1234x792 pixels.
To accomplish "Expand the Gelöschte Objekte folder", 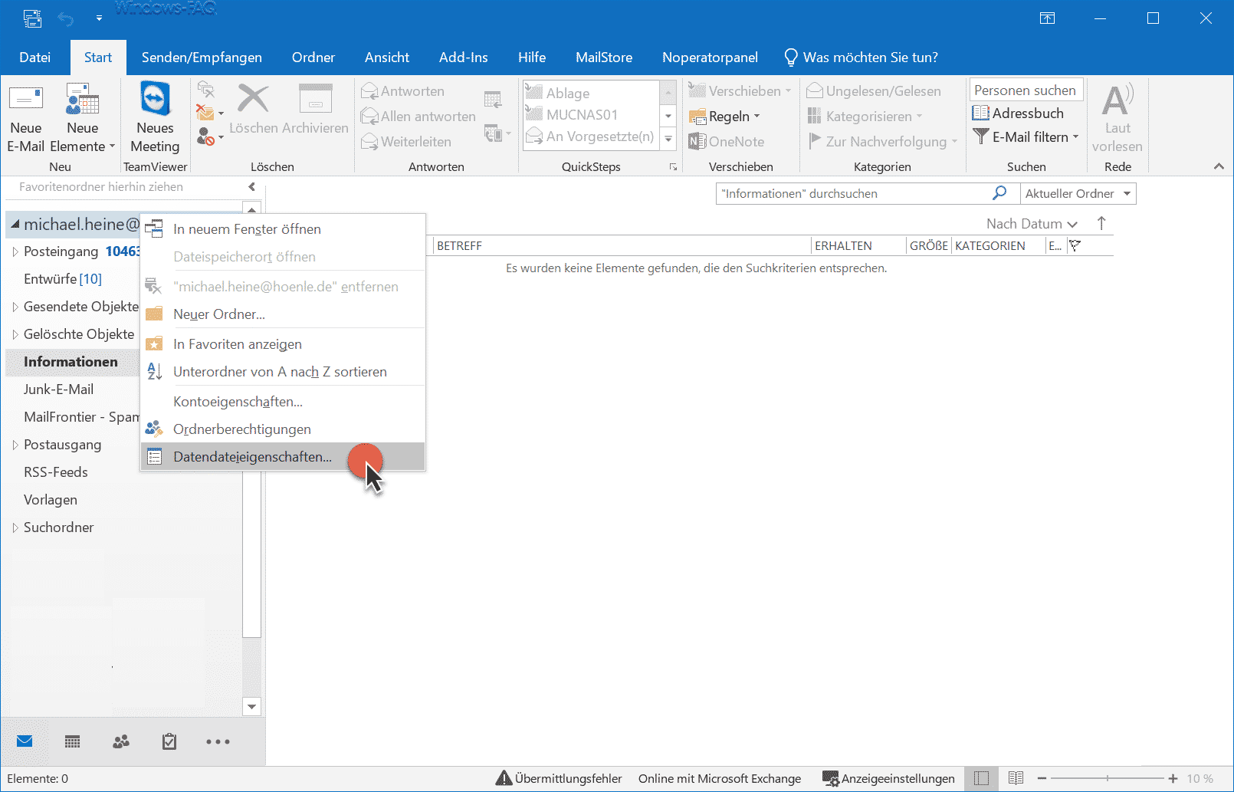I will coord(15,334).
